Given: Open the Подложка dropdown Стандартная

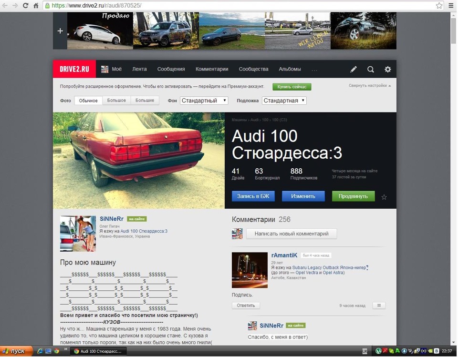Looking at the screenshot, I should [x=284, y=101].
